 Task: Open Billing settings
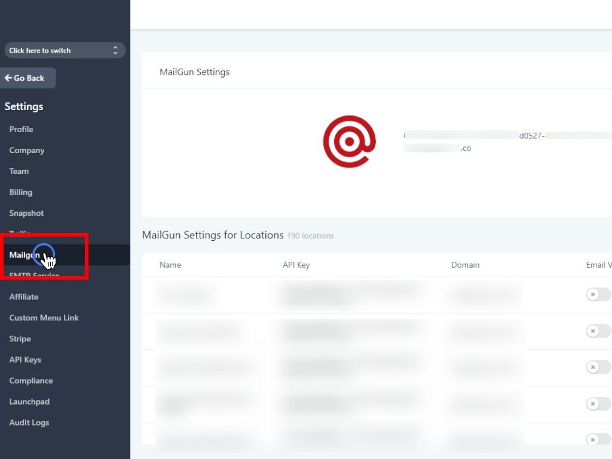[x=21, y=192]
